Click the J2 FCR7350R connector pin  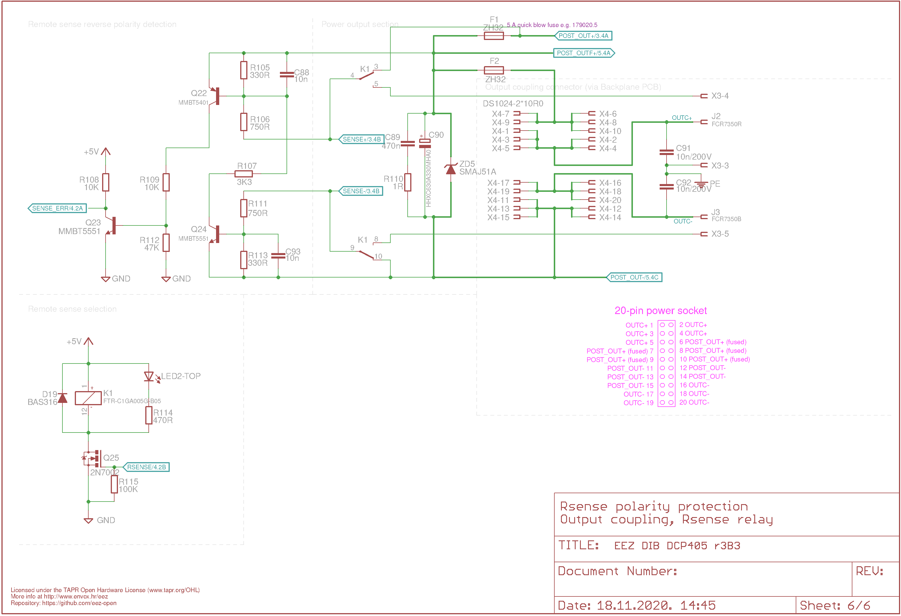tap(704, 122)
